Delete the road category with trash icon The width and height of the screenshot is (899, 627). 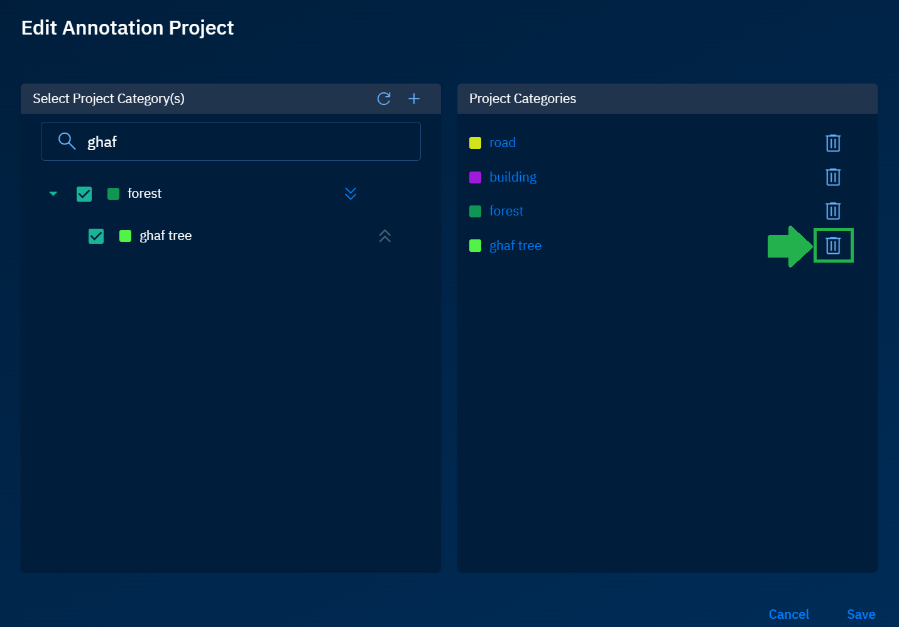(x=832, y=143)
